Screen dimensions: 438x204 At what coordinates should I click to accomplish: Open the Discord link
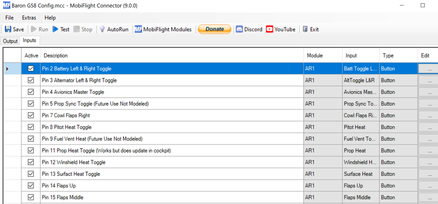pyautogui.click(x=249, y=29)
